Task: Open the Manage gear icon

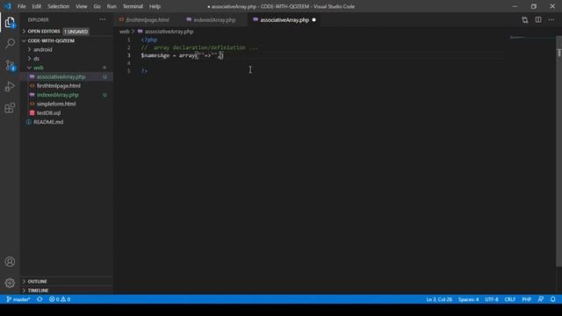Action: 10,283
